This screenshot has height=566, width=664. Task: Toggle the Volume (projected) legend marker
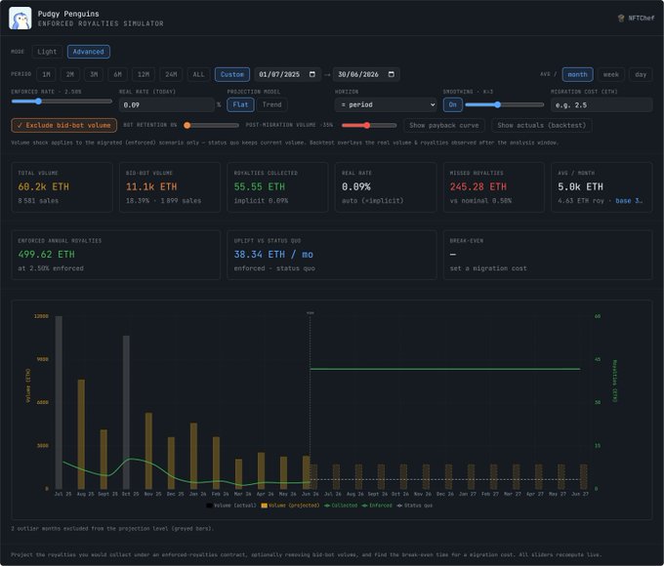click(265, 505)
